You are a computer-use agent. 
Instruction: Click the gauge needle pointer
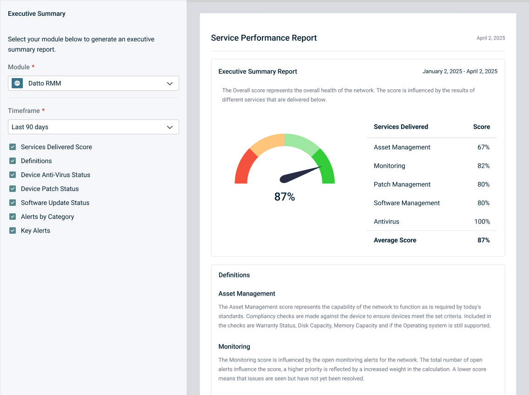[x=300, y=174]
